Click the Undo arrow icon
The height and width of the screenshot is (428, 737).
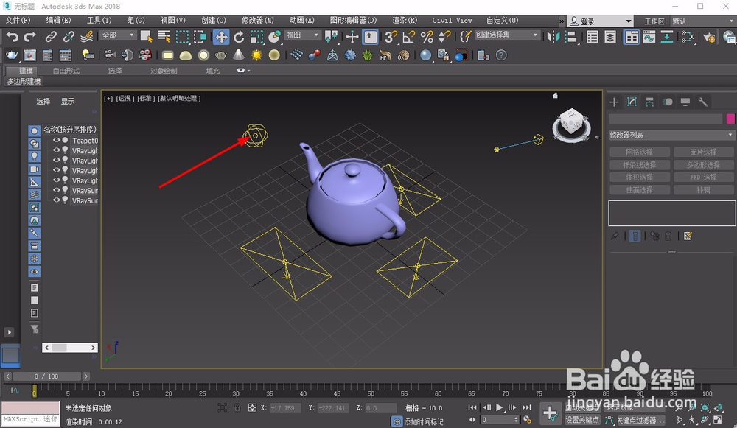coord(12,37)
